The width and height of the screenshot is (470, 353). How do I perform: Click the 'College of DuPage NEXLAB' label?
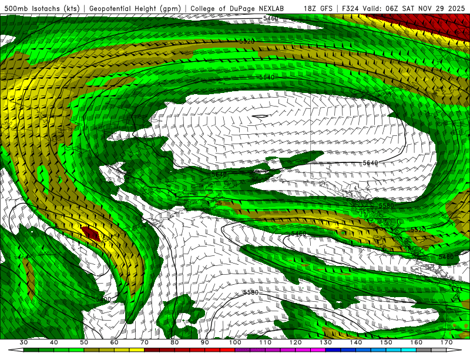click(x=237, y=8)
